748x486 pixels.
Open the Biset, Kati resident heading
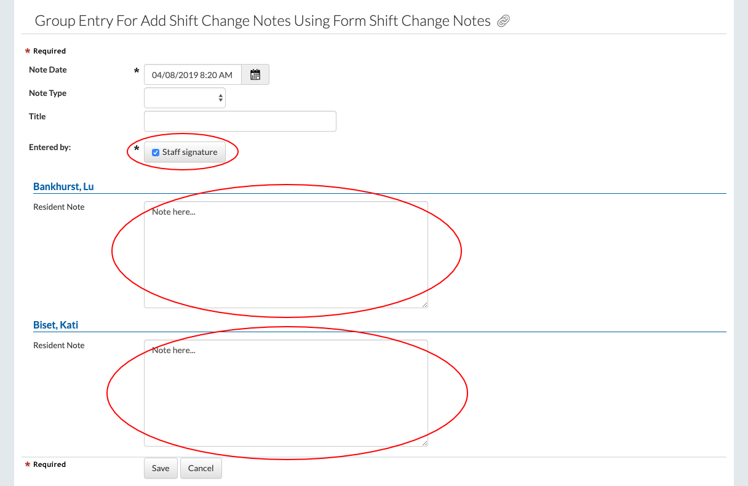tap(56, 325)
